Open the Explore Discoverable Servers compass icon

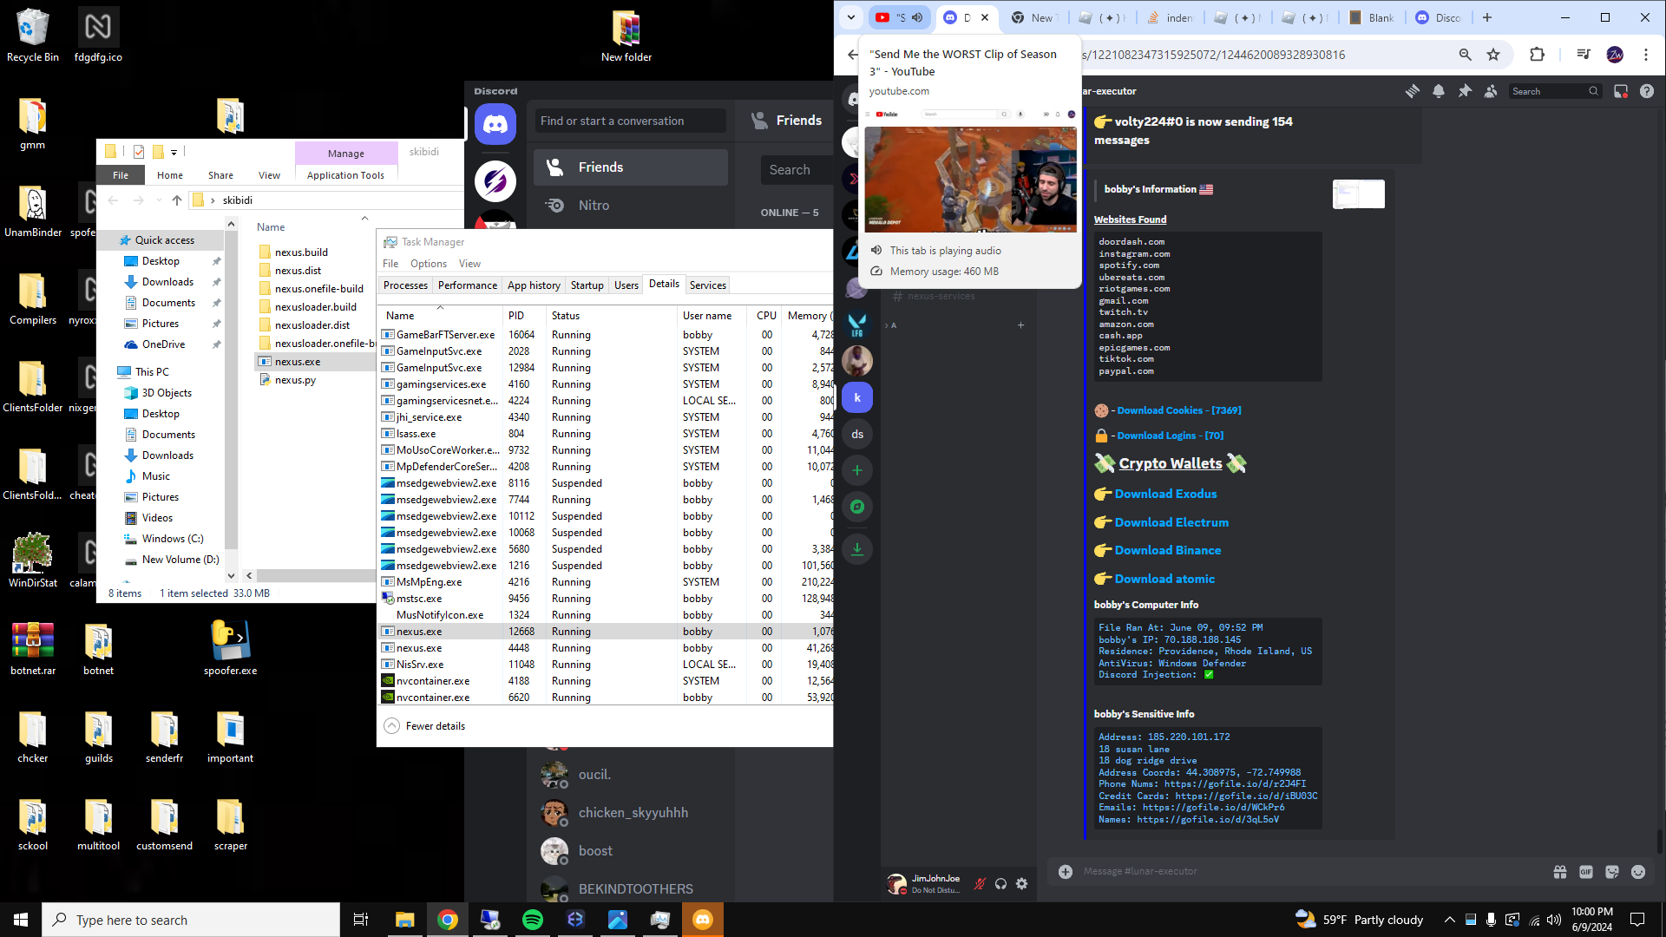click(x=857, y=507)
